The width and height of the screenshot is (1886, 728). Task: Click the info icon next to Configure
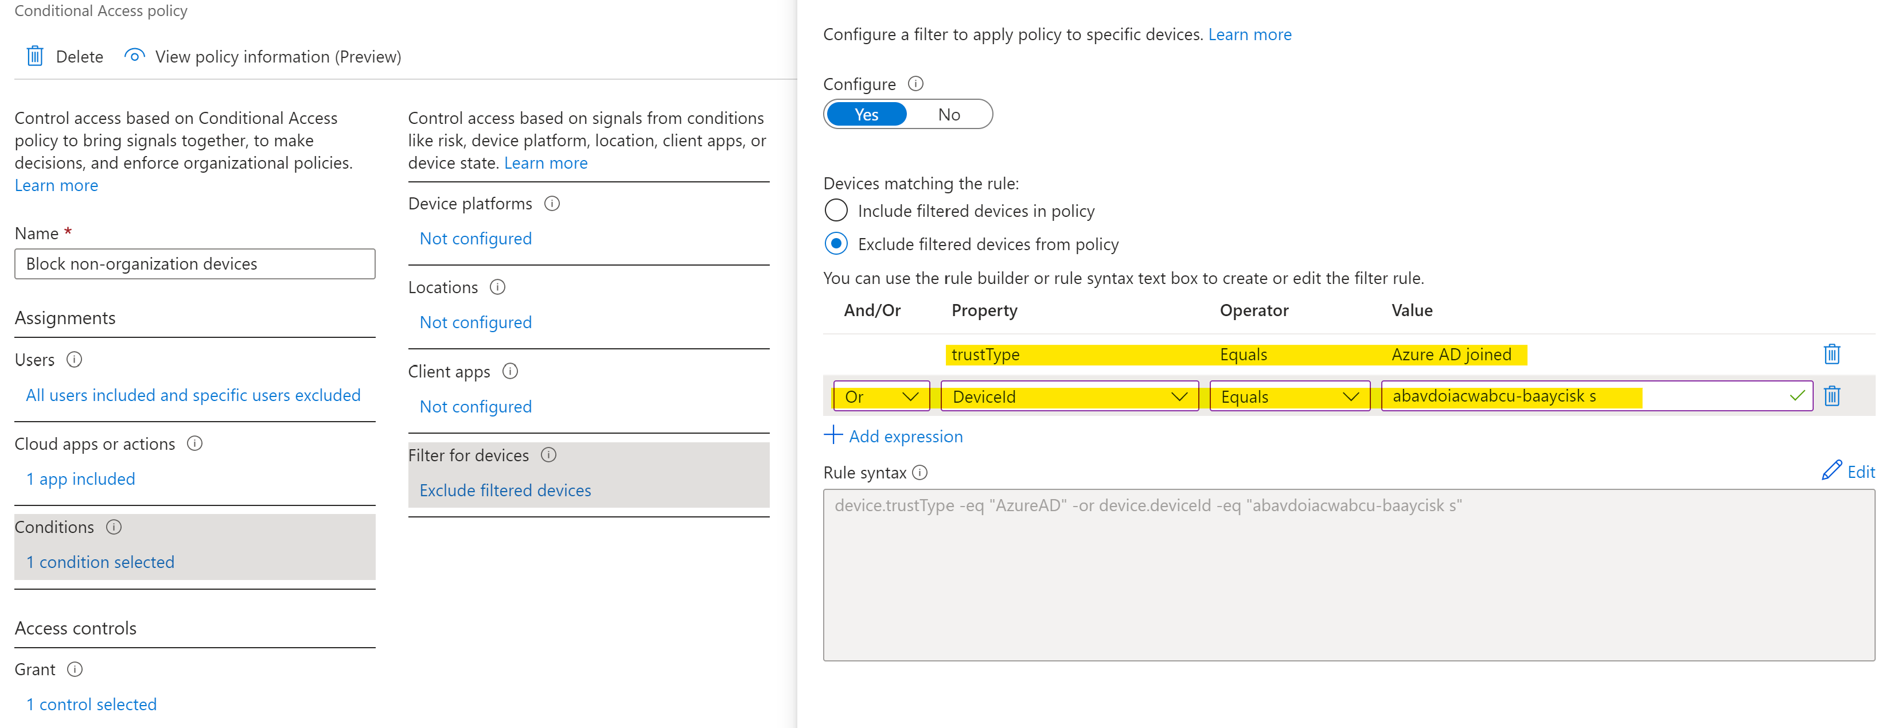coord(915,84)
